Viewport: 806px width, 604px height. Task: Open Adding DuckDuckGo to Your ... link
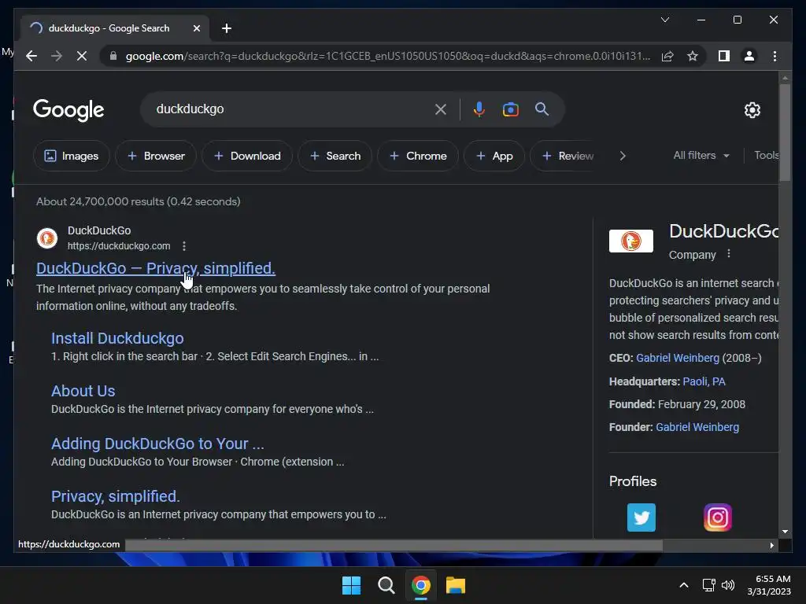[x=157, y=444]
